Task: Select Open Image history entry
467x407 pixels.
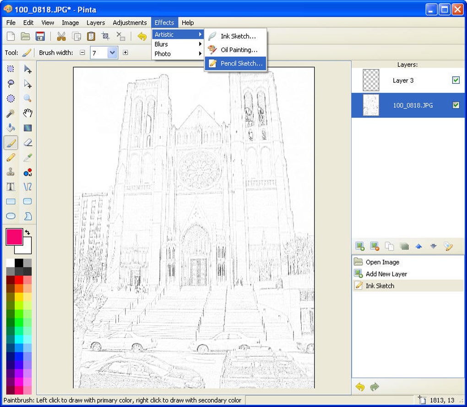Action: tap(382, 262)
